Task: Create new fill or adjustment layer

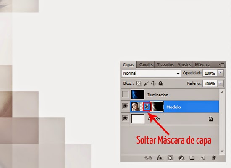Action: [x=181, y=158]
